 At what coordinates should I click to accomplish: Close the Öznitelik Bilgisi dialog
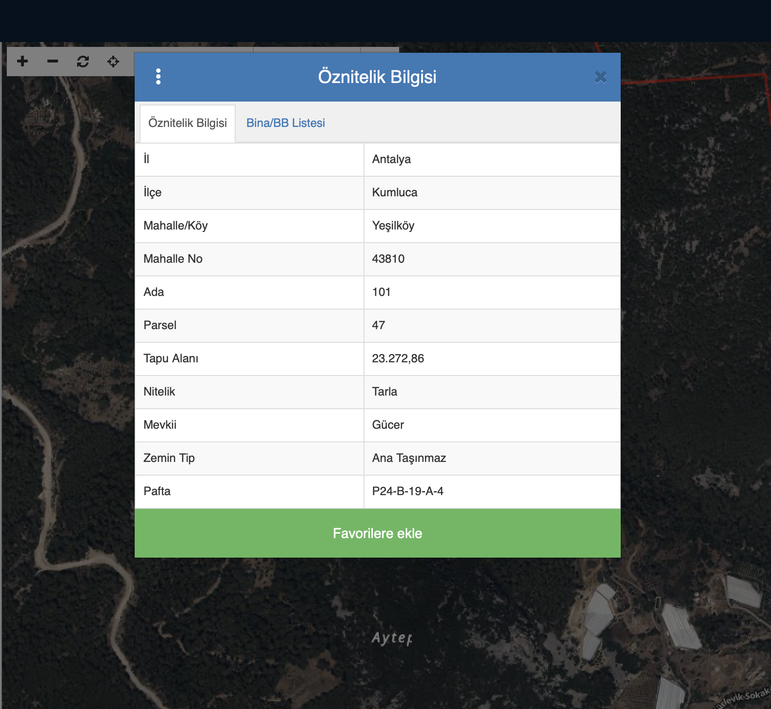click(x=601, y=77)
